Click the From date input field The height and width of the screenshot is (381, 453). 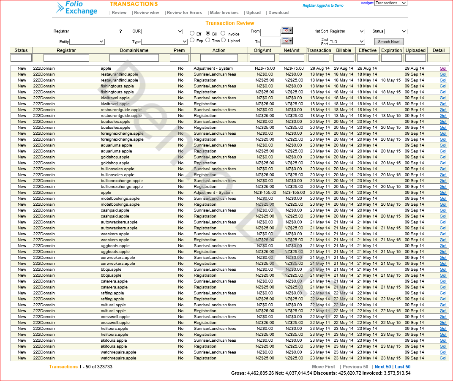coord(271,32)
